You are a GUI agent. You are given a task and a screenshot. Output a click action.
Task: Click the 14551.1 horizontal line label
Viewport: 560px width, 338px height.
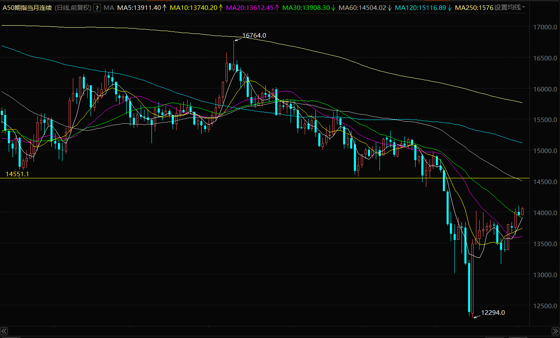pos(17,174)
